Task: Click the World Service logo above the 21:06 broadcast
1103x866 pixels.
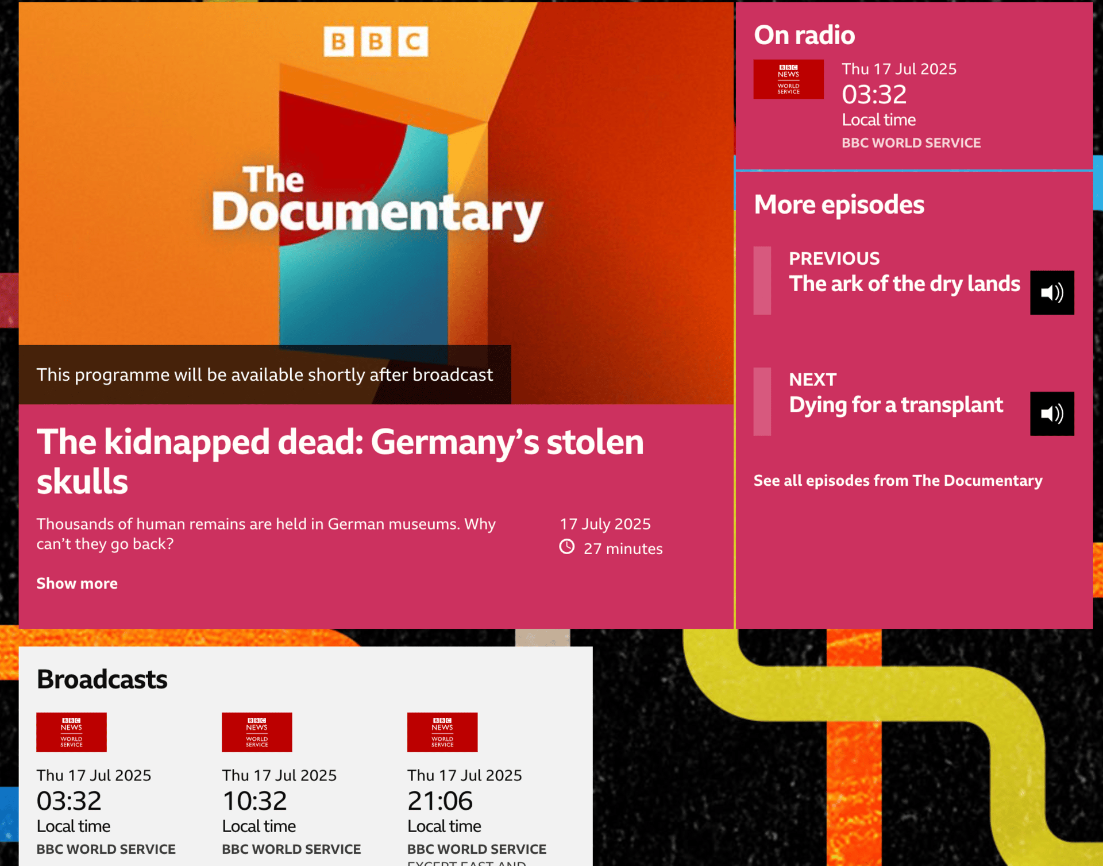Action: tap(442, 732)
